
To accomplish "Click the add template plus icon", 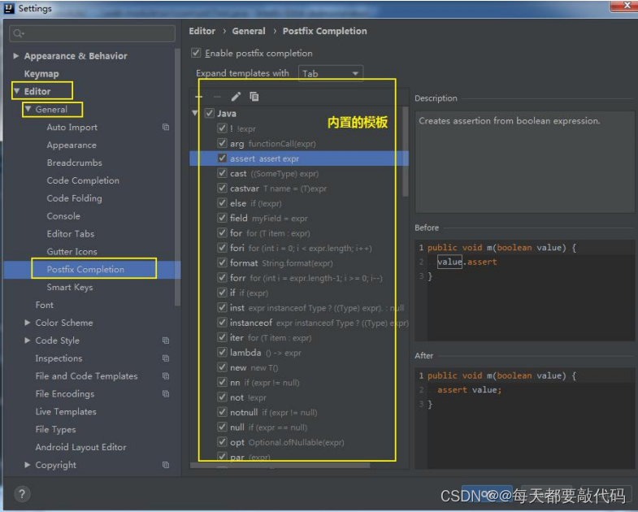I will pyautogui.click(x=199, y=97).
